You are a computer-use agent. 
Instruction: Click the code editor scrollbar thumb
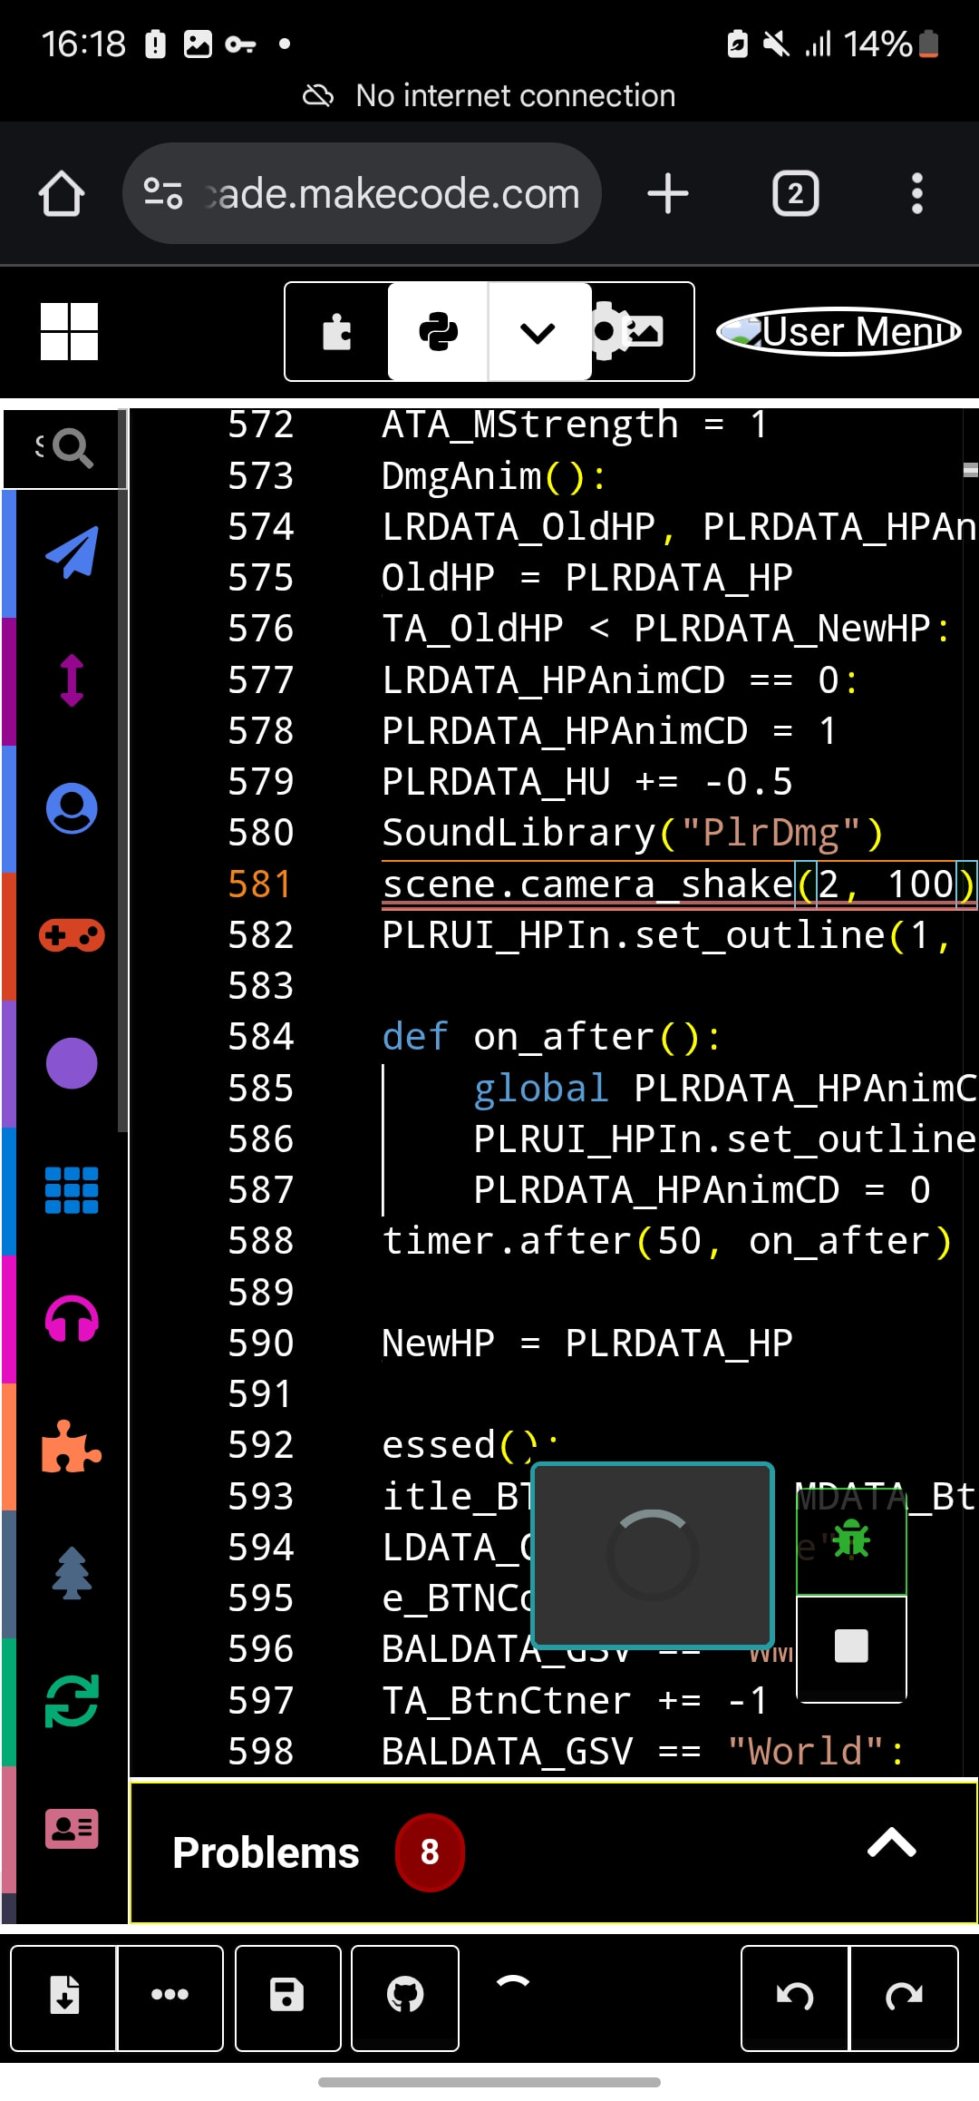[970, 470]
